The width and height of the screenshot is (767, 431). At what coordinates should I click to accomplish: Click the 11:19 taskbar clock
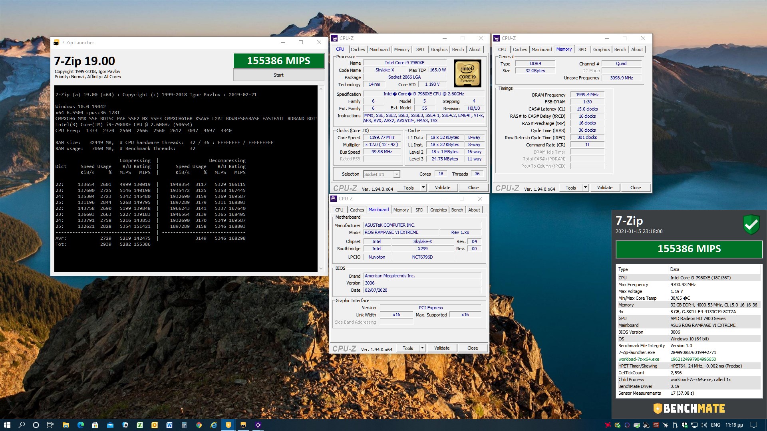coord(734,425)
